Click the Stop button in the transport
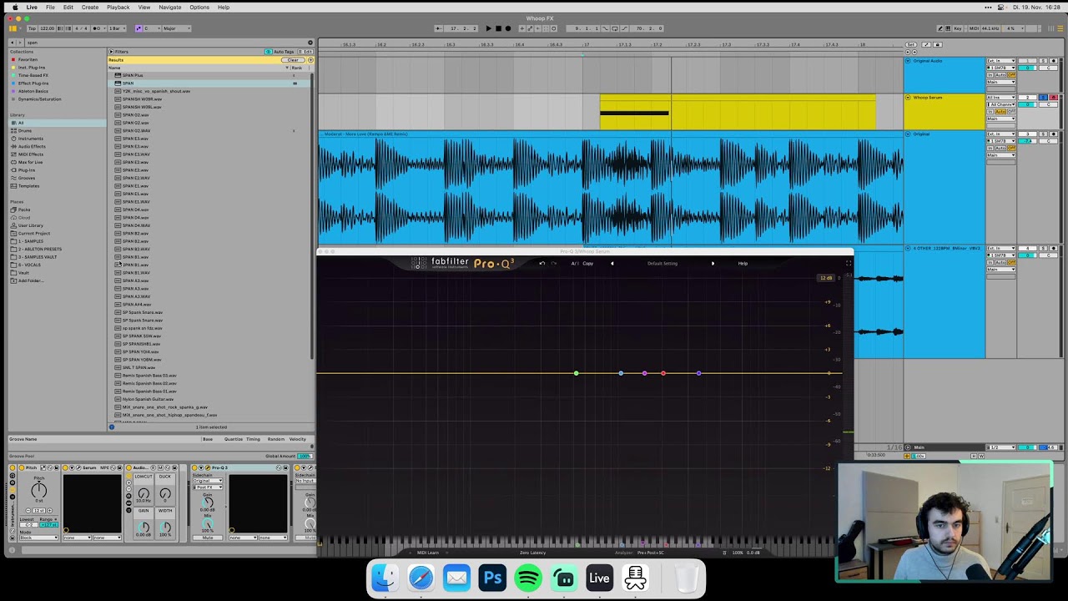Screen dimensions: 1068x601 click(498, 28)
